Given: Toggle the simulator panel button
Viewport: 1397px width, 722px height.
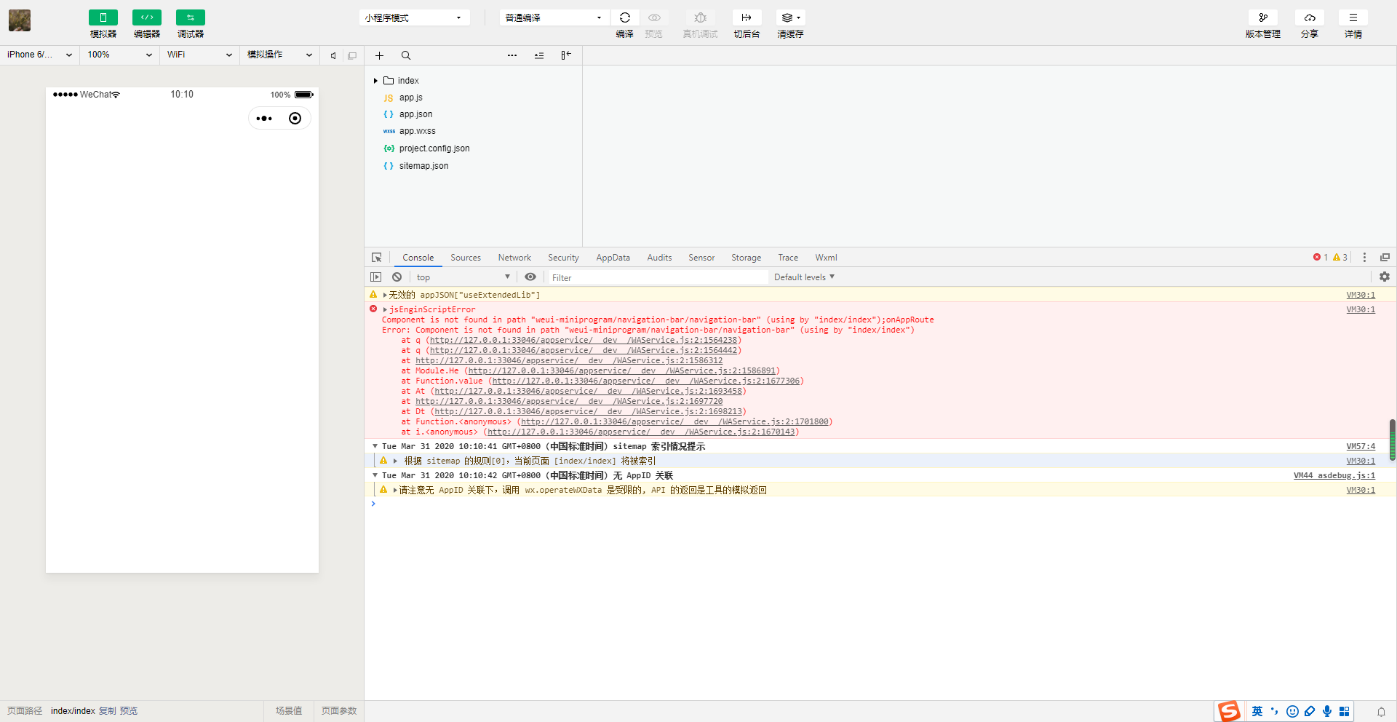Looking at the screenshot, I should tap(103, 17).
